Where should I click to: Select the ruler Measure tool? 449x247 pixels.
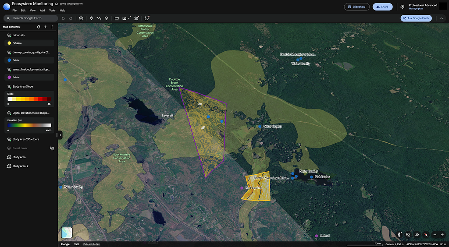[117, 18]
